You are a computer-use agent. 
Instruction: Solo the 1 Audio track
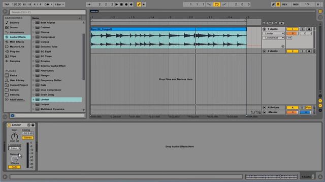click(x=303, y=29)
